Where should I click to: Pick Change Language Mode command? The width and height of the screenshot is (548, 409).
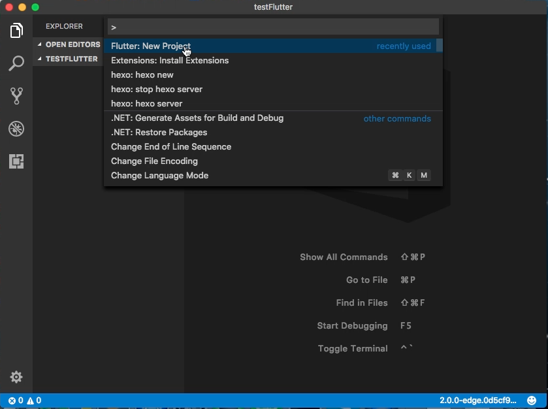(x=273, y=175)
